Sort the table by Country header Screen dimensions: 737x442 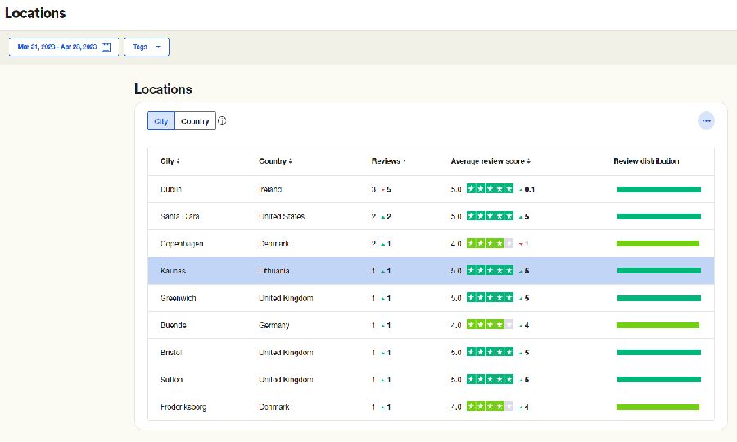coord(275,161)
